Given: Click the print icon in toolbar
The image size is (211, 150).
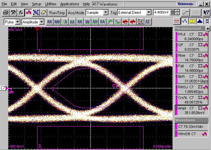Looking at the screenshot, I should [5, 13].
